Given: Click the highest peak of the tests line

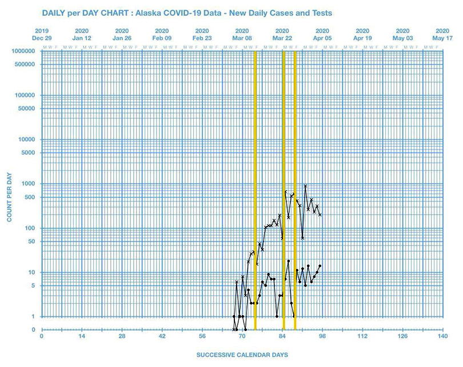Looking at the screenshot, I should click(x=306, y=186).
